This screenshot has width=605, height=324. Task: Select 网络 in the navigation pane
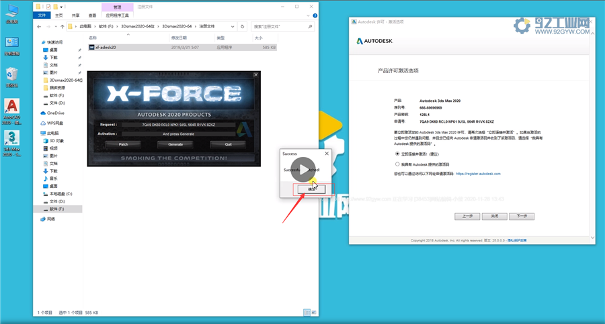point(50,219)
